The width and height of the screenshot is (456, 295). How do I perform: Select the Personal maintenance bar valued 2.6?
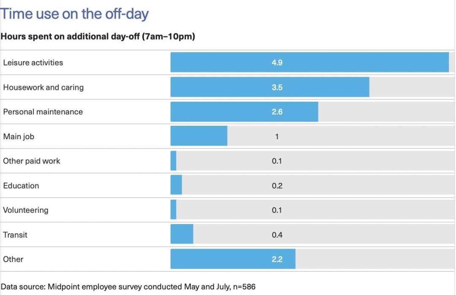pyautogui.click(x=244, y=111)
